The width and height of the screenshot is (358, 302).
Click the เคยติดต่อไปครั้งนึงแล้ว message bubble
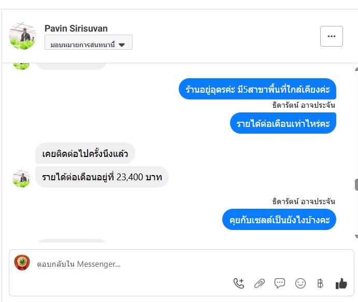[x=85, y=153]
